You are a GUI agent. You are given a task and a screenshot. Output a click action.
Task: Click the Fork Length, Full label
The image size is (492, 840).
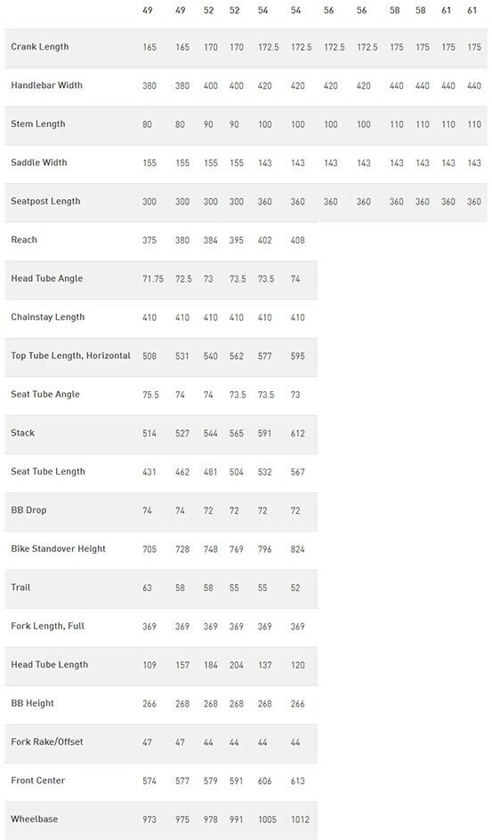click(48, 626)
